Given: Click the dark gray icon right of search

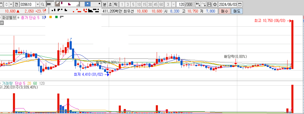Looking at the screenshot, I should pos(49,4).
